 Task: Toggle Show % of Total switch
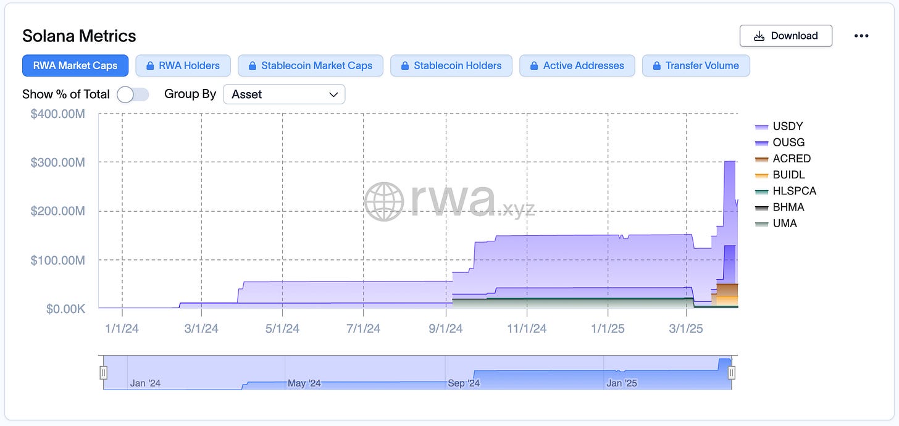133,94
